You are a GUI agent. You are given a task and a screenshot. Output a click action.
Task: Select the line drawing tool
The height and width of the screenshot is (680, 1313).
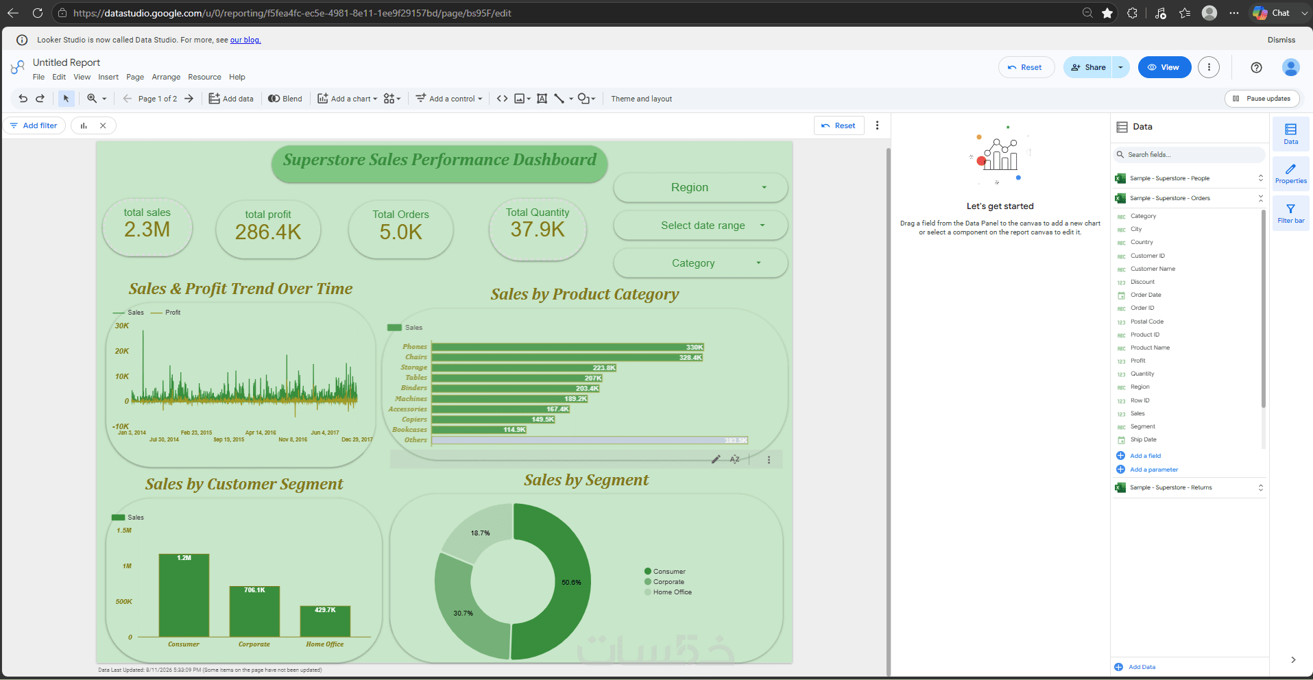click(x=559, y=99)
